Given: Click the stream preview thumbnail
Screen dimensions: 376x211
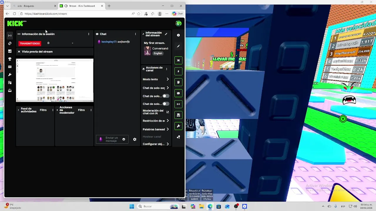Looking at the screenshot, I should [x=55, y=80].
